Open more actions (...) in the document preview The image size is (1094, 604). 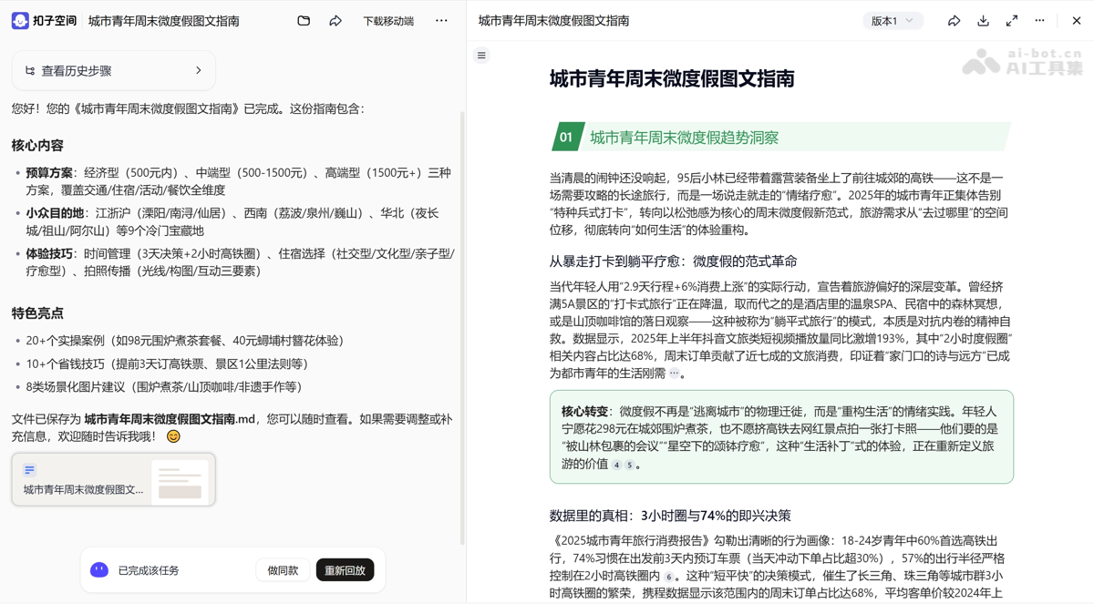click(x=1039, y=20)
